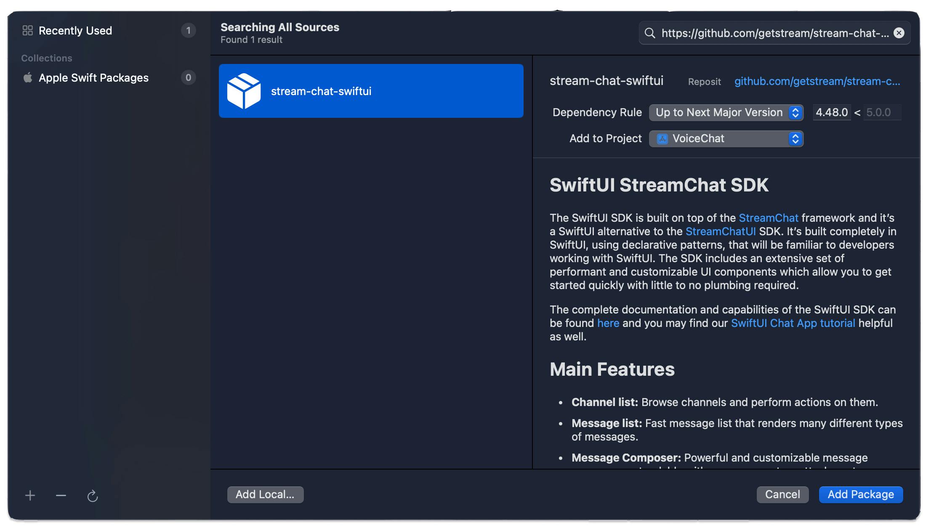This screenshot has width=931, height=531.
Task: Click the add package plus icon
Action: point(29,495)
